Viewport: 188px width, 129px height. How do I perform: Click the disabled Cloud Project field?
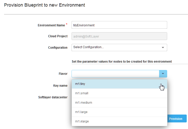point(119,36)
